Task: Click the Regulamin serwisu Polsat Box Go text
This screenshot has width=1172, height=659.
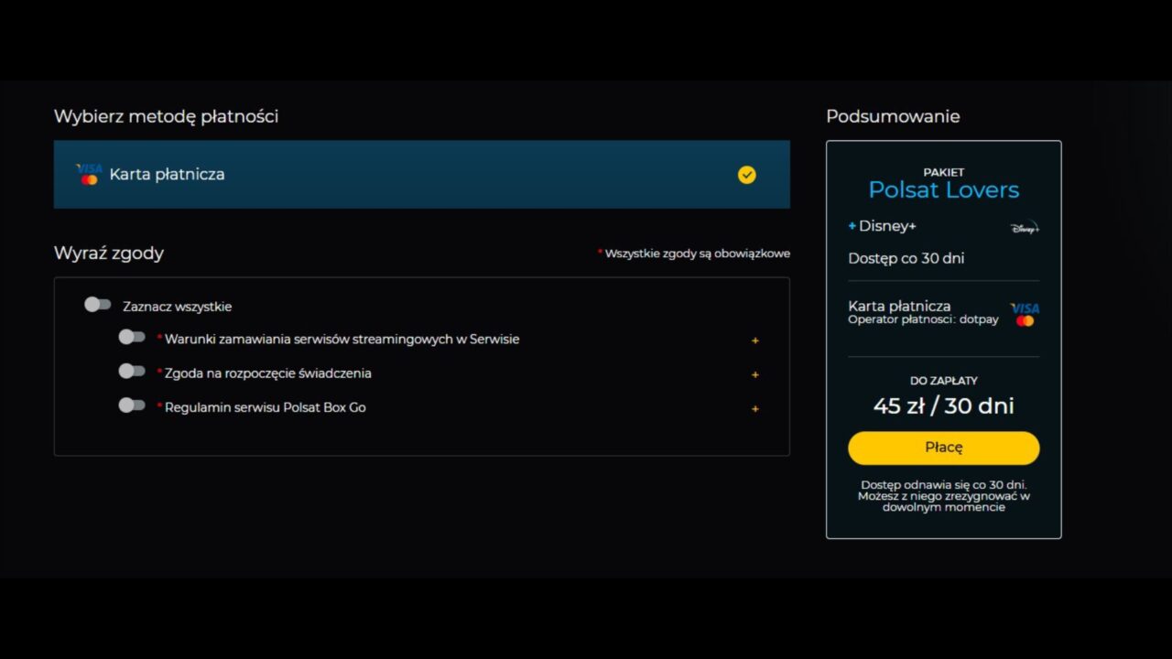Action: [265, 407]
